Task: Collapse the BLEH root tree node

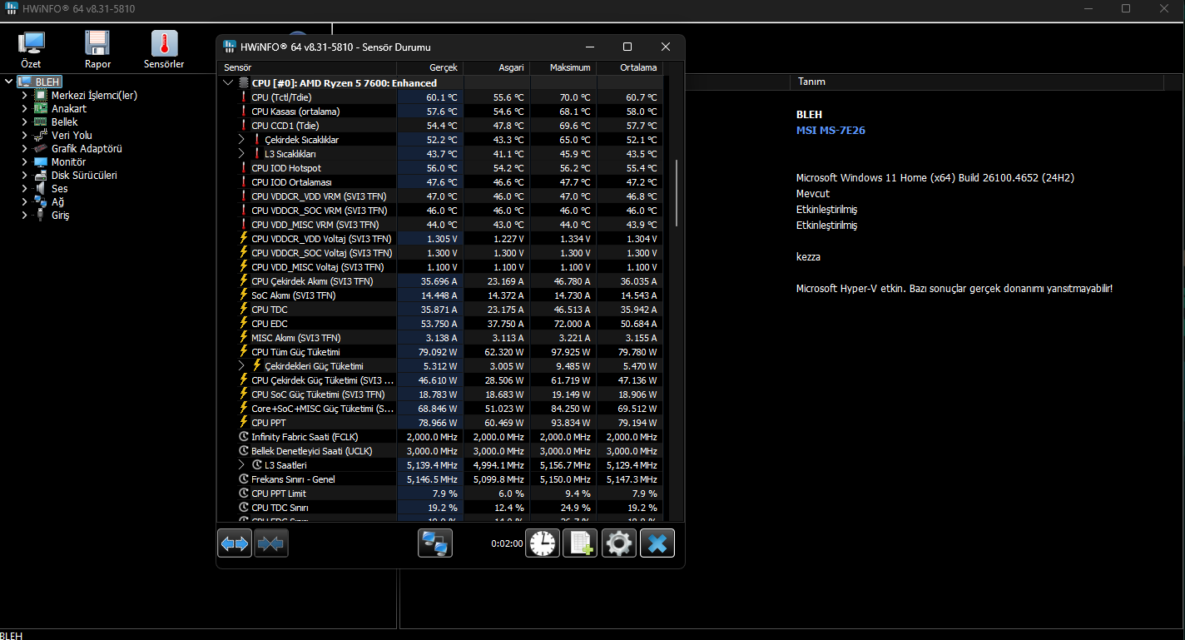Action: tap(9, 82)
